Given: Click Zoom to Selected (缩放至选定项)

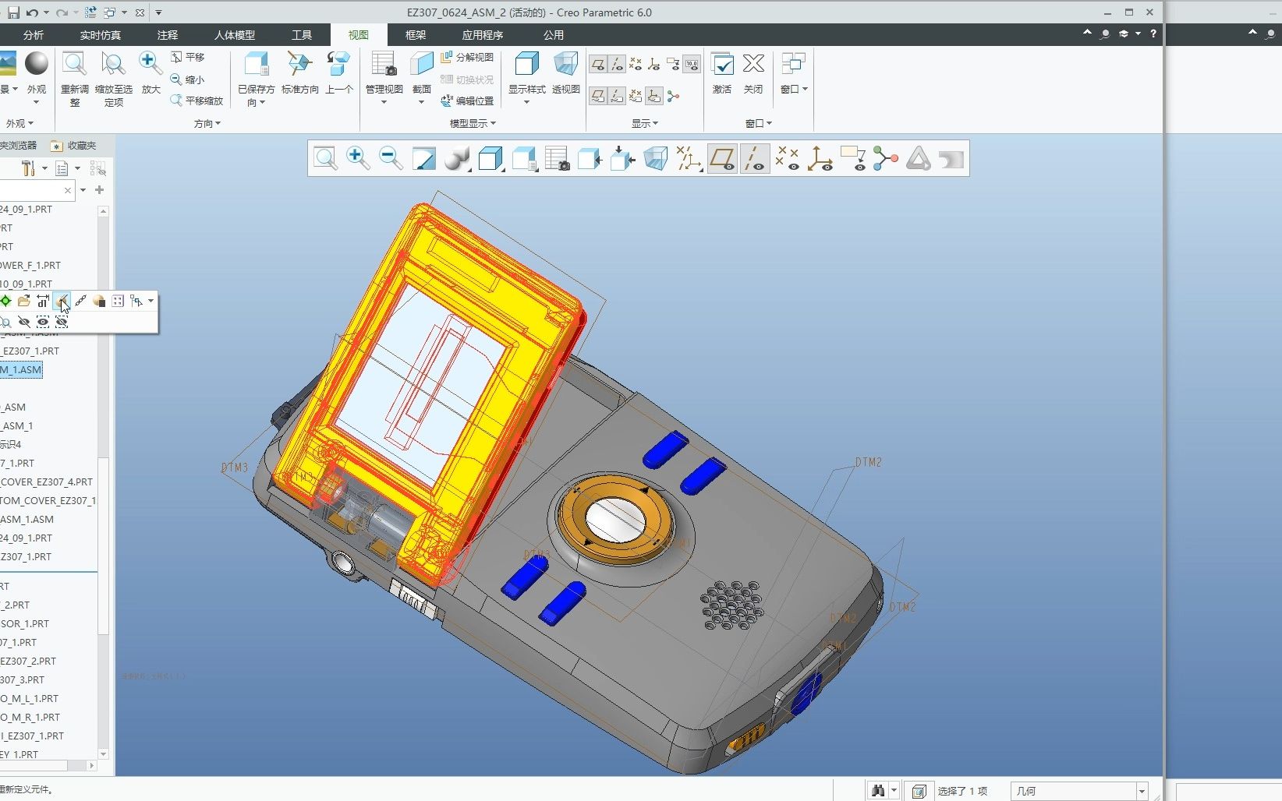Looking at the screenshot, I should pyautogui.click(x=114, y=79).
